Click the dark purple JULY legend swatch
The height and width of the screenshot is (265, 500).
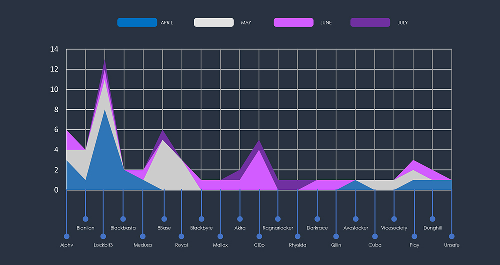point(370,22)
